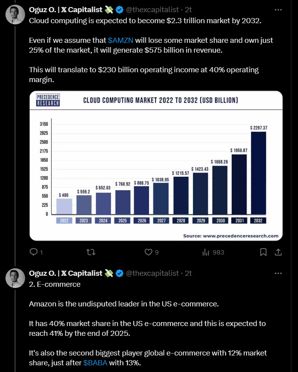Viewport: 298px width, 372px height.
Task: Open more options on first tweet
Action: tap(278, 9)
